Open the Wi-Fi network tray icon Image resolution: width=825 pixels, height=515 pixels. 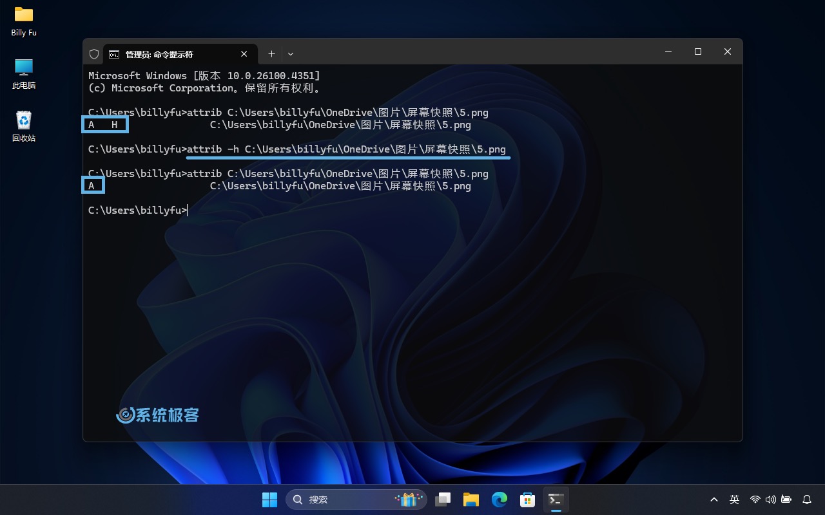pos(755,500)
